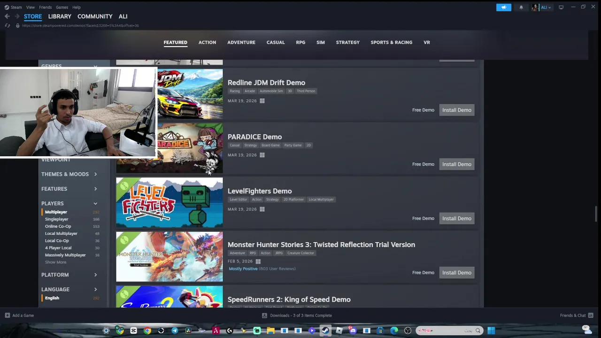
Task: Click the Windows taskbar search box
Action: tap(449, 330)
